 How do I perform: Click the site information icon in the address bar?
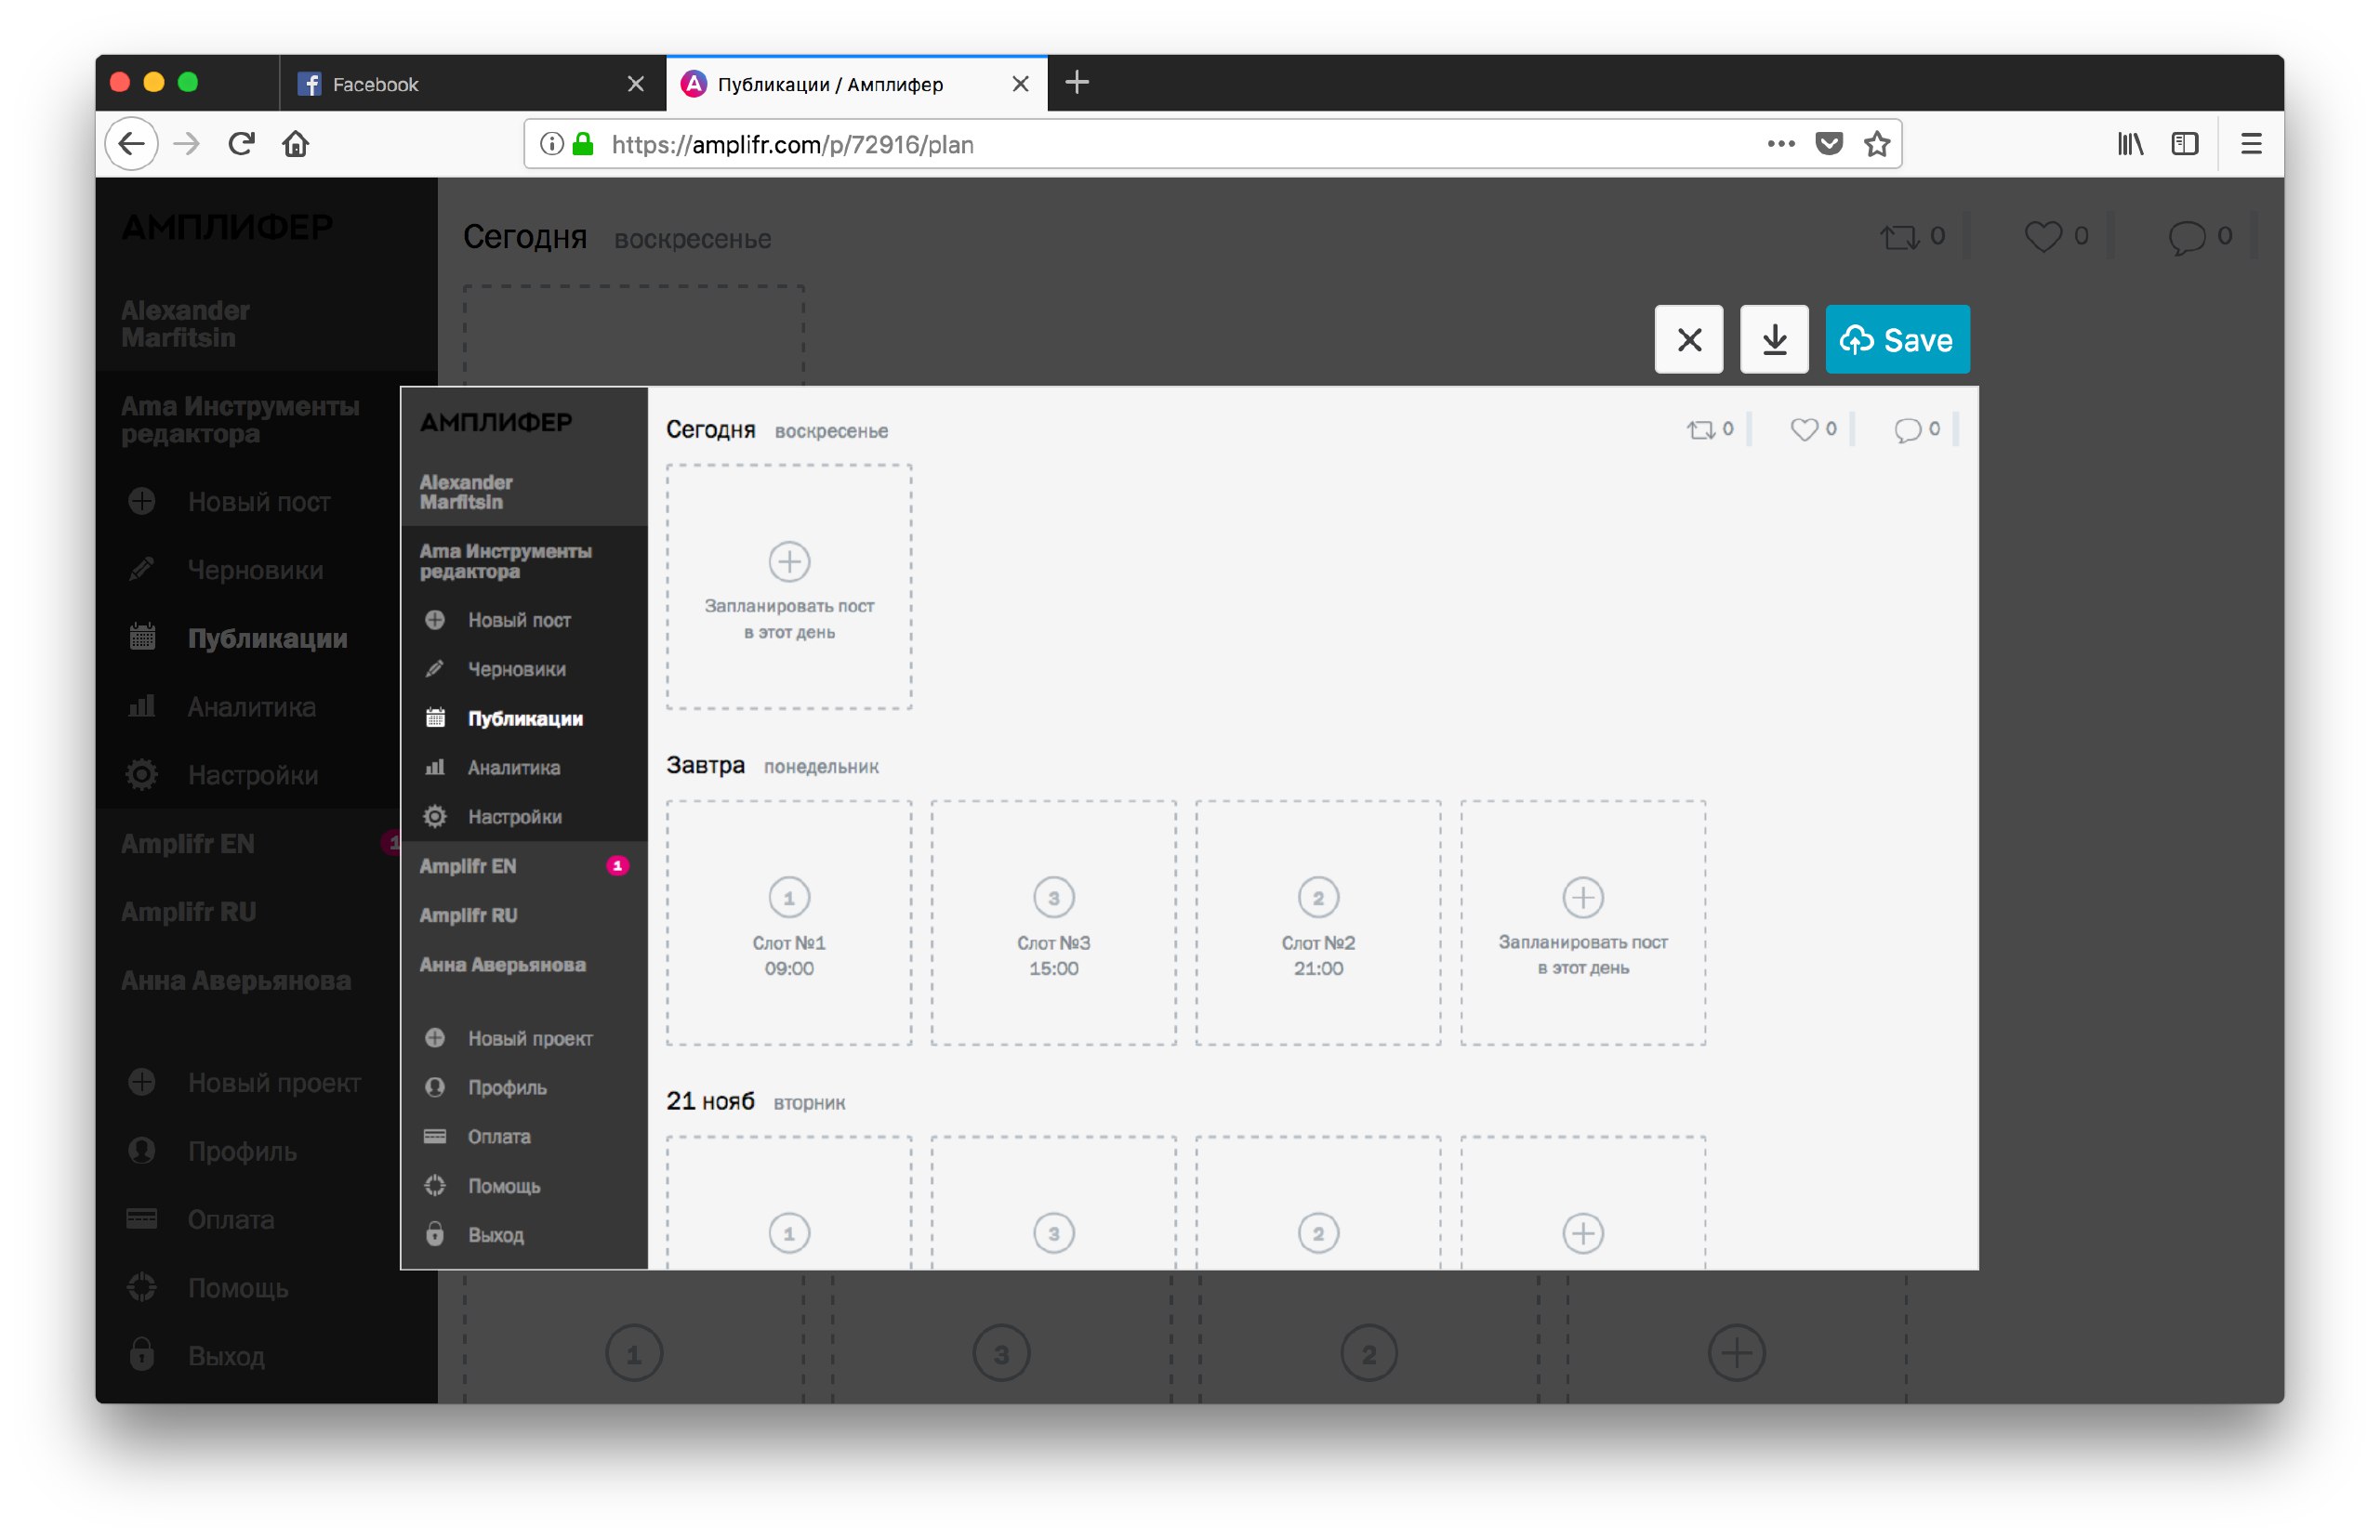[551, 144]
